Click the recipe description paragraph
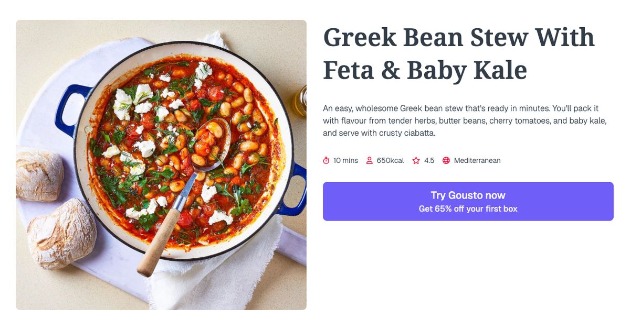The width and height of the screenshot is (630, 330). click(x=465, y=120)
